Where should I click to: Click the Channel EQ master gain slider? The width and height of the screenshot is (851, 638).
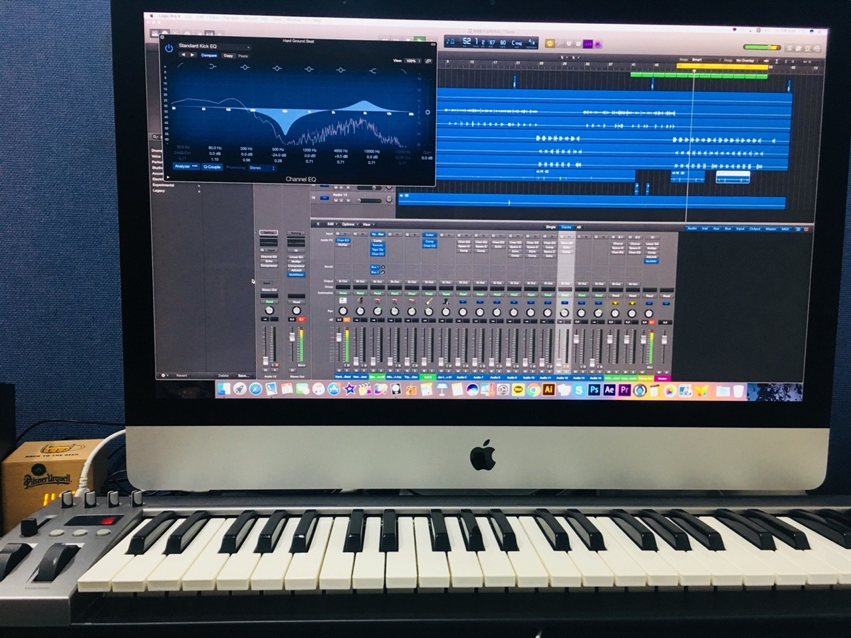coord(427,113)
